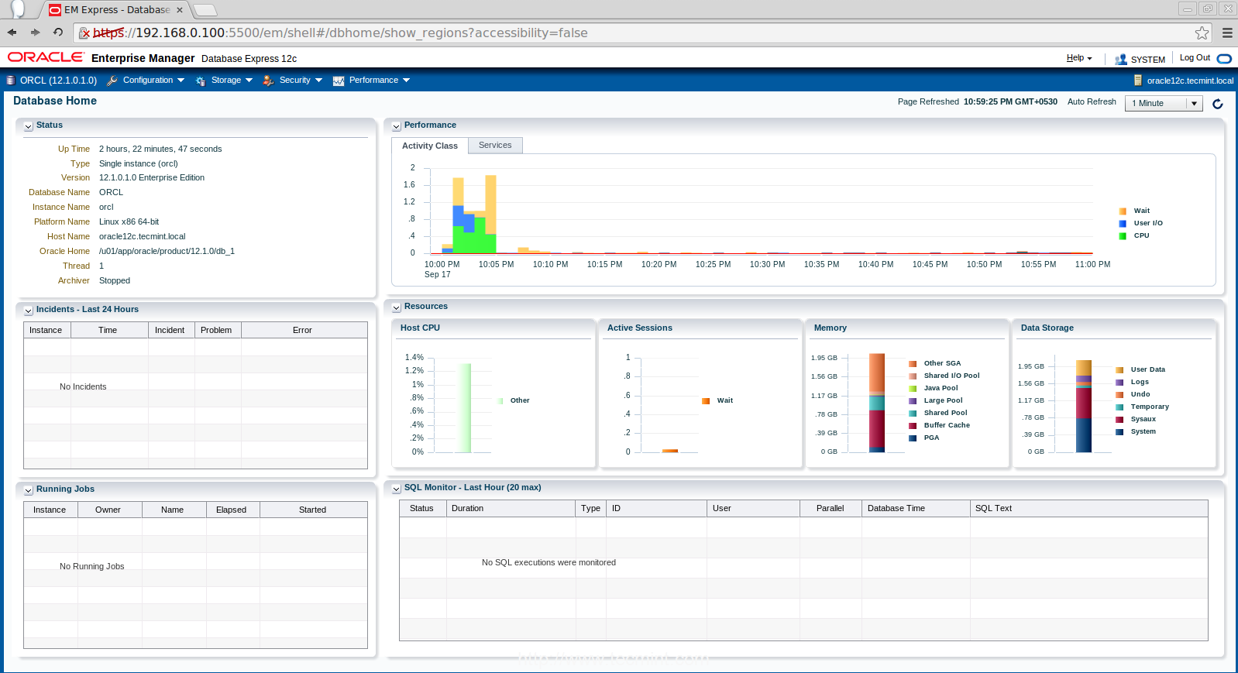Collapse the Incidents - Last 24 Hours panel

click(28, 311)
